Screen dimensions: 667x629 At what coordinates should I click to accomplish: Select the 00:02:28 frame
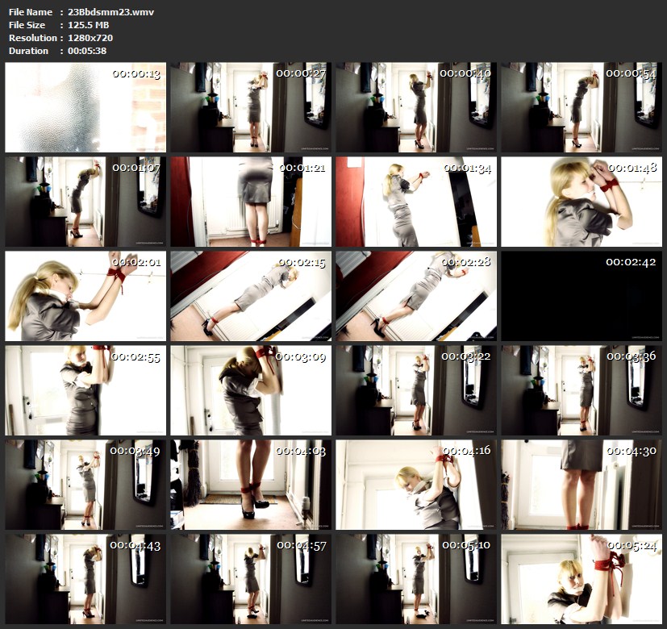tap(416, 296)
